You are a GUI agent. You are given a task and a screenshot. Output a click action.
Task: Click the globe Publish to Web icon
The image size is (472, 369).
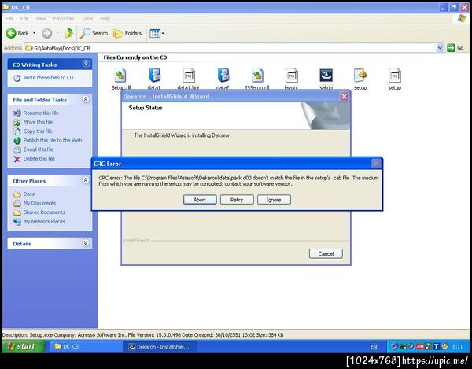(x=17, y=141)
